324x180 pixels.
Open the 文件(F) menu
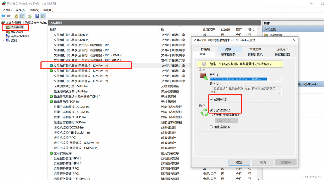tap(7, 10)
